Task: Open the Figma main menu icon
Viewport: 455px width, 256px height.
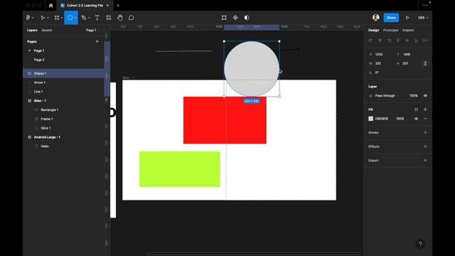Action: tap(28, 18)
